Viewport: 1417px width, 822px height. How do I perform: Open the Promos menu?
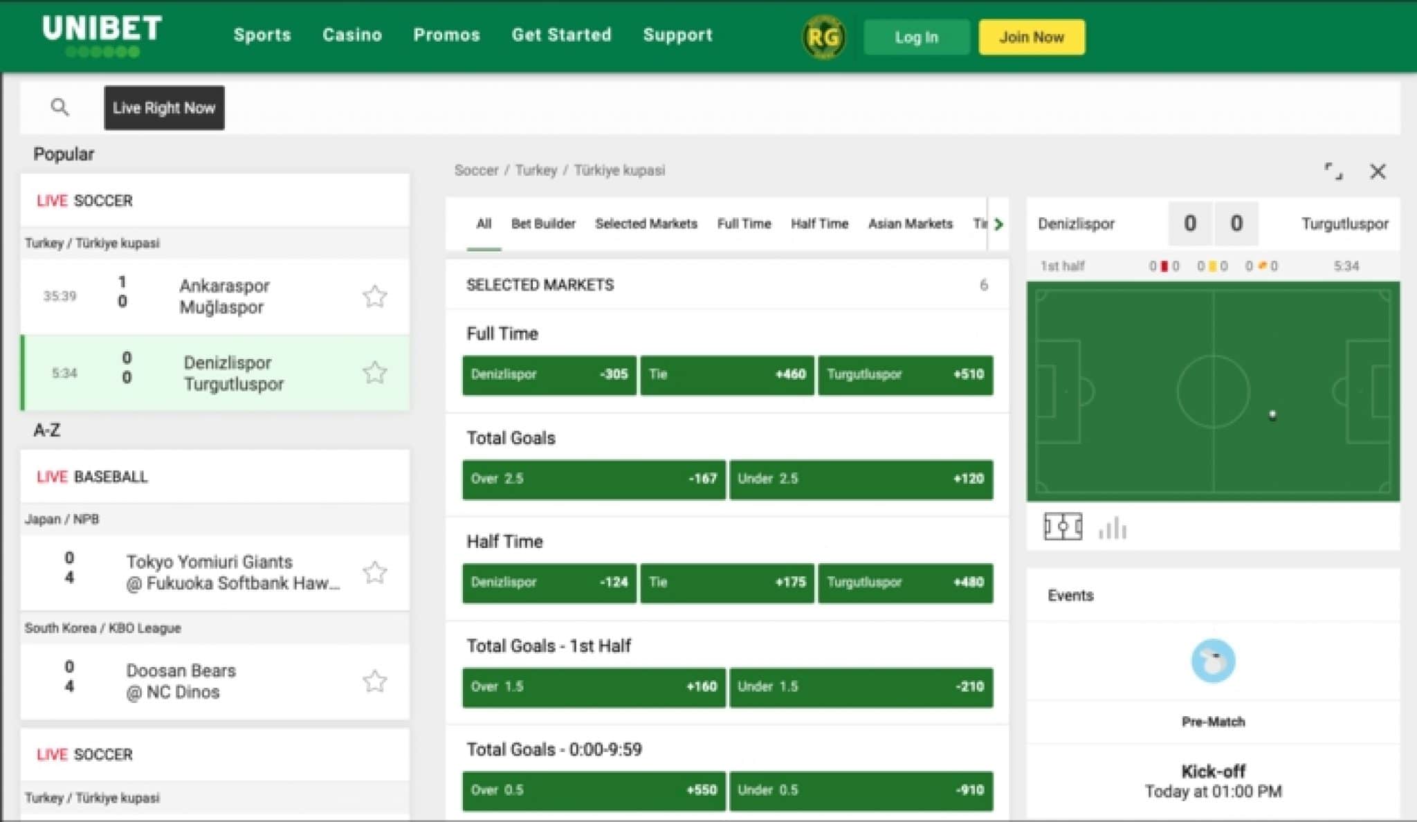click(x=446, y=35)
